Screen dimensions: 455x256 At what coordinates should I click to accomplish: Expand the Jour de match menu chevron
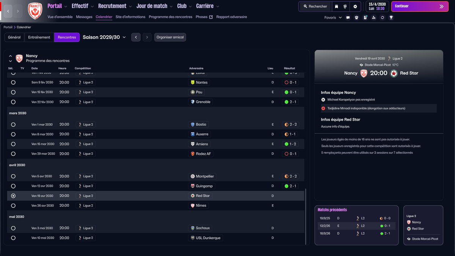coord(172,6)
